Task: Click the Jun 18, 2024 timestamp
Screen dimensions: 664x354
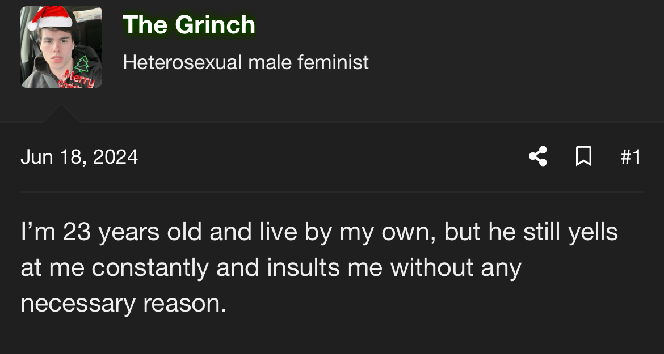Action: (79, 156)
